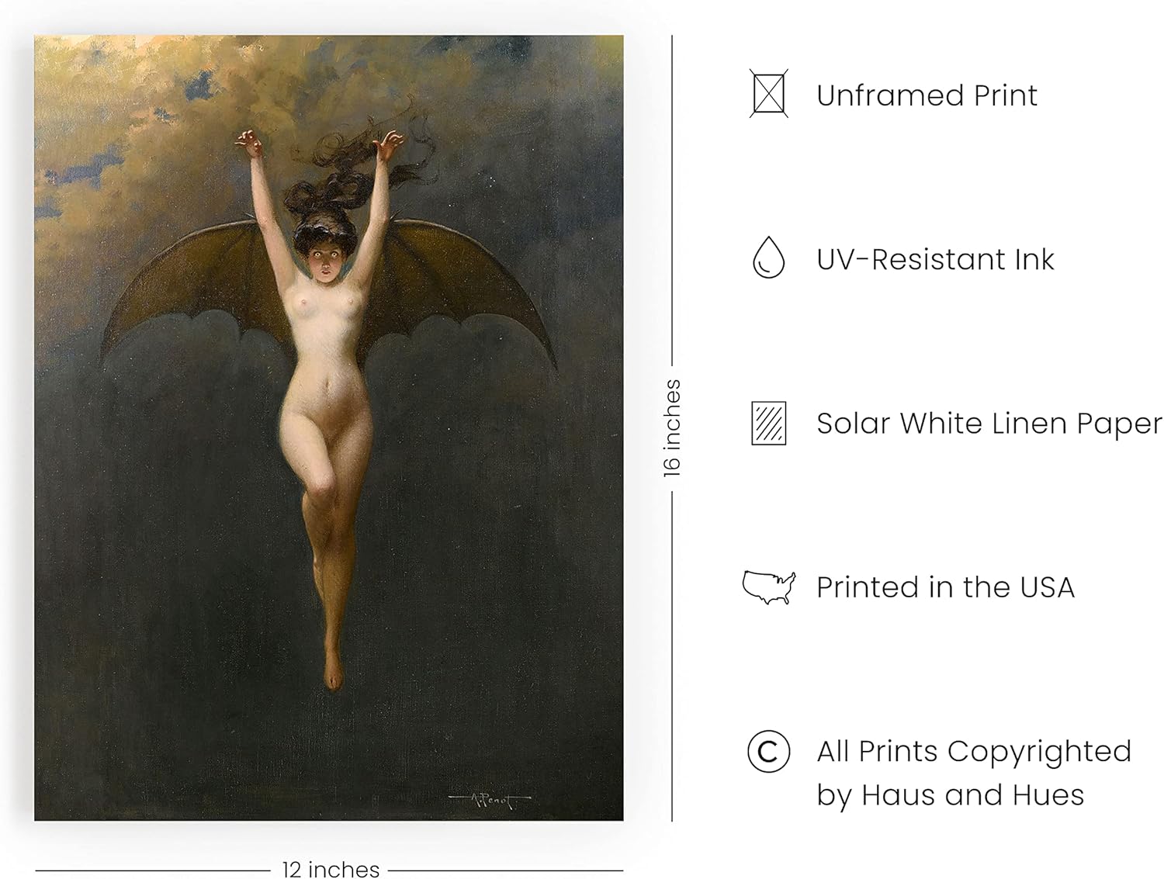1164x879 pixels.
Task: Select the "Unframed Print" label
Action: pyautogui.click(x=927, y=95)
